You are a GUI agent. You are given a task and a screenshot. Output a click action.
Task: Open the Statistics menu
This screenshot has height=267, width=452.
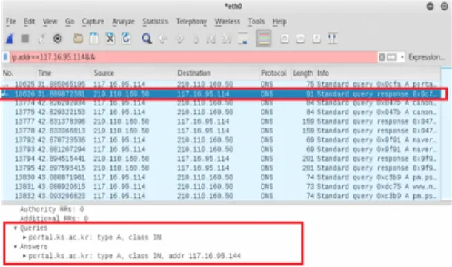tap(155, 22)
